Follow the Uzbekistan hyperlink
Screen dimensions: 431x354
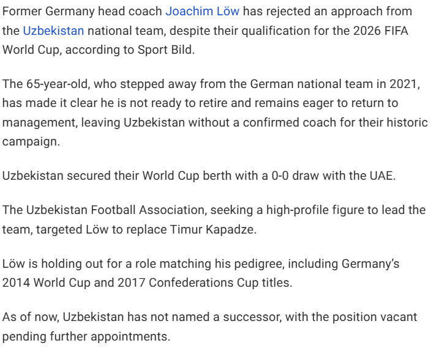(x=53, y=31)
